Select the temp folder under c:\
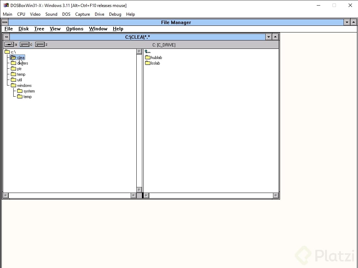 18,74
